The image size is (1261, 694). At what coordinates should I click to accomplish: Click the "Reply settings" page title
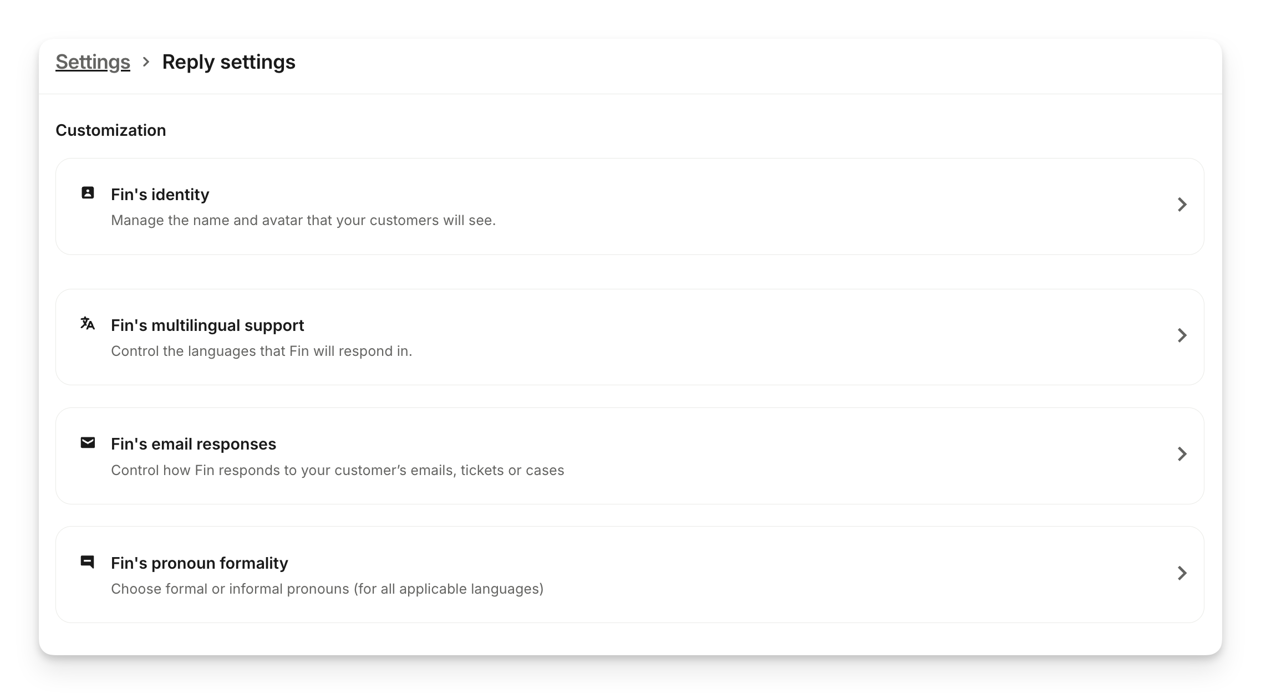[x=228, y=62]
